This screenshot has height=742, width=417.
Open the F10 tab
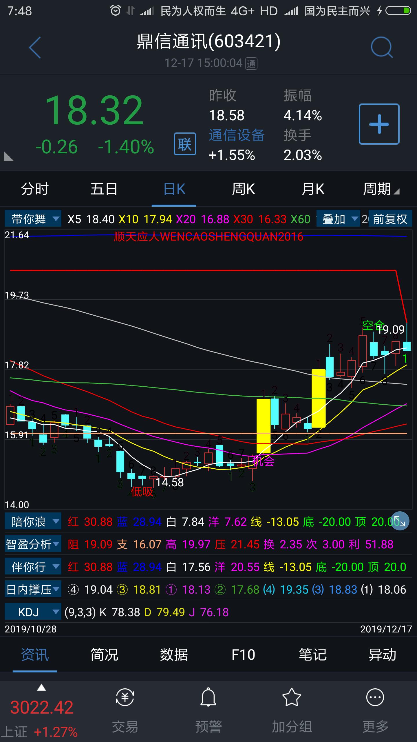[x=243, y=654]
